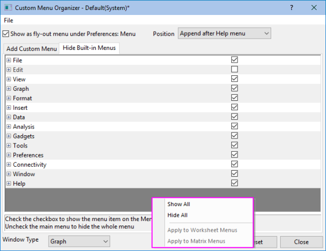Uncheck the Format menu visibility checkbox
Viewport: 326px width, 251px height.
[235, 98]
